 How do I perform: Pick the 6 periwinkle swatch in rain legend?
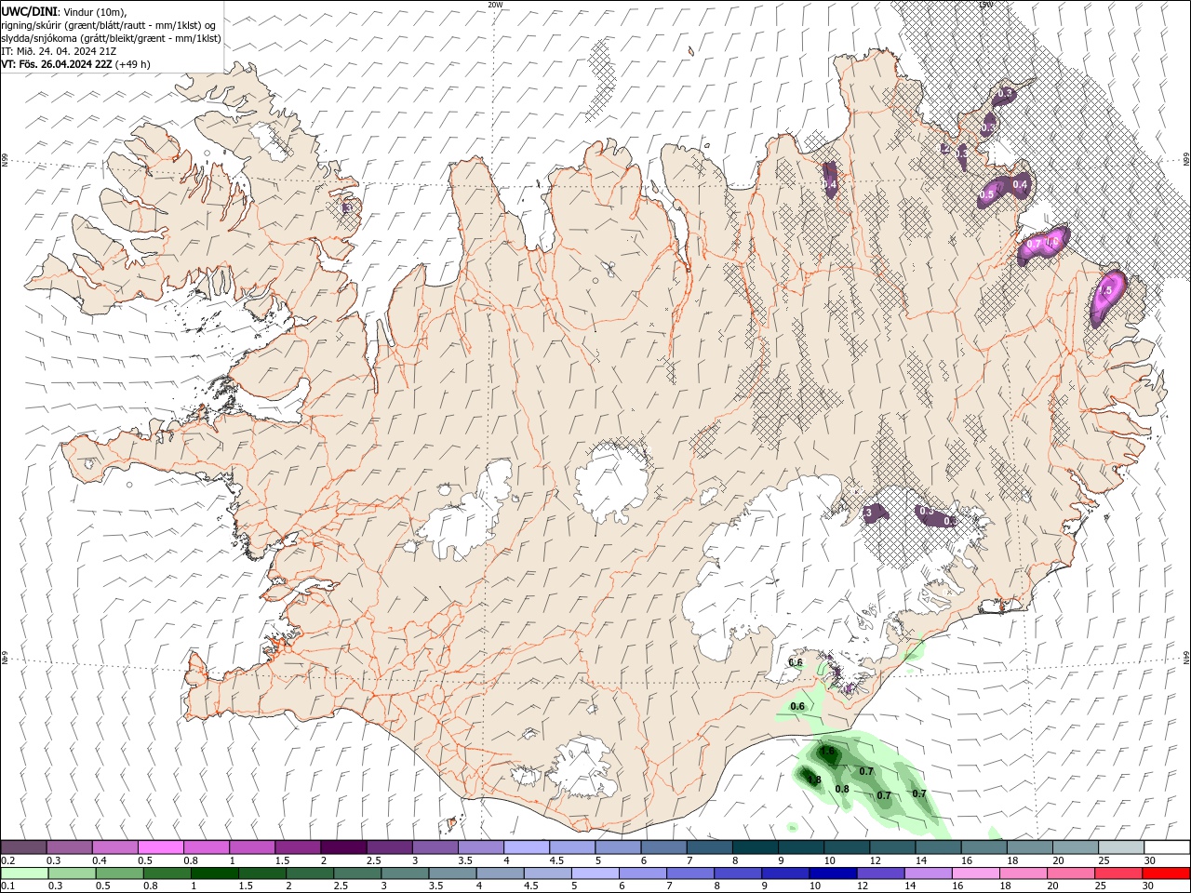pyautogui.click(x=641, y=873)
